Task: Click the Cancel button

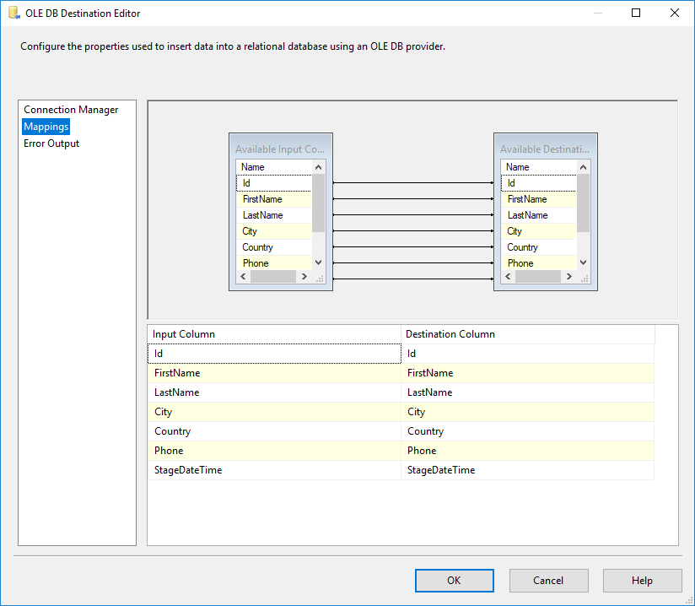Action: (549, 581)
